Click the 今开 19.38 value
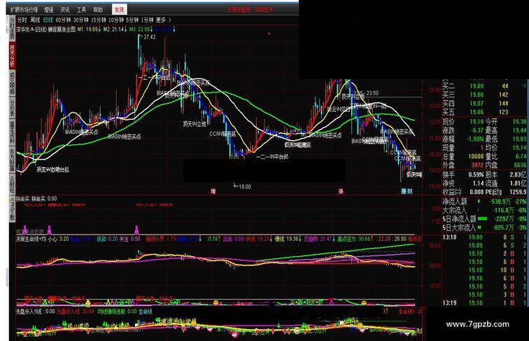 pyautogui.click(x=519, y=122)
